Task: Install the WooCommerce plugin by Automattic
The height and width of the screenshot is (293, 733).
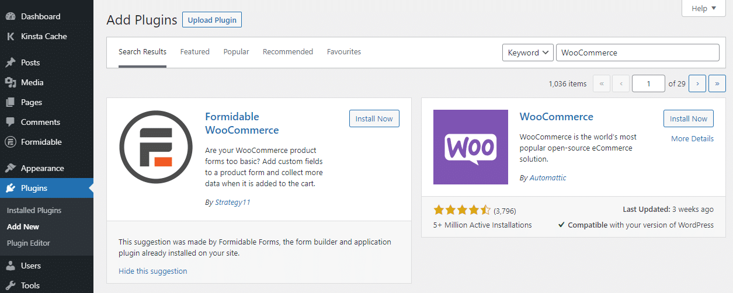Action: (x=688, y=118)
